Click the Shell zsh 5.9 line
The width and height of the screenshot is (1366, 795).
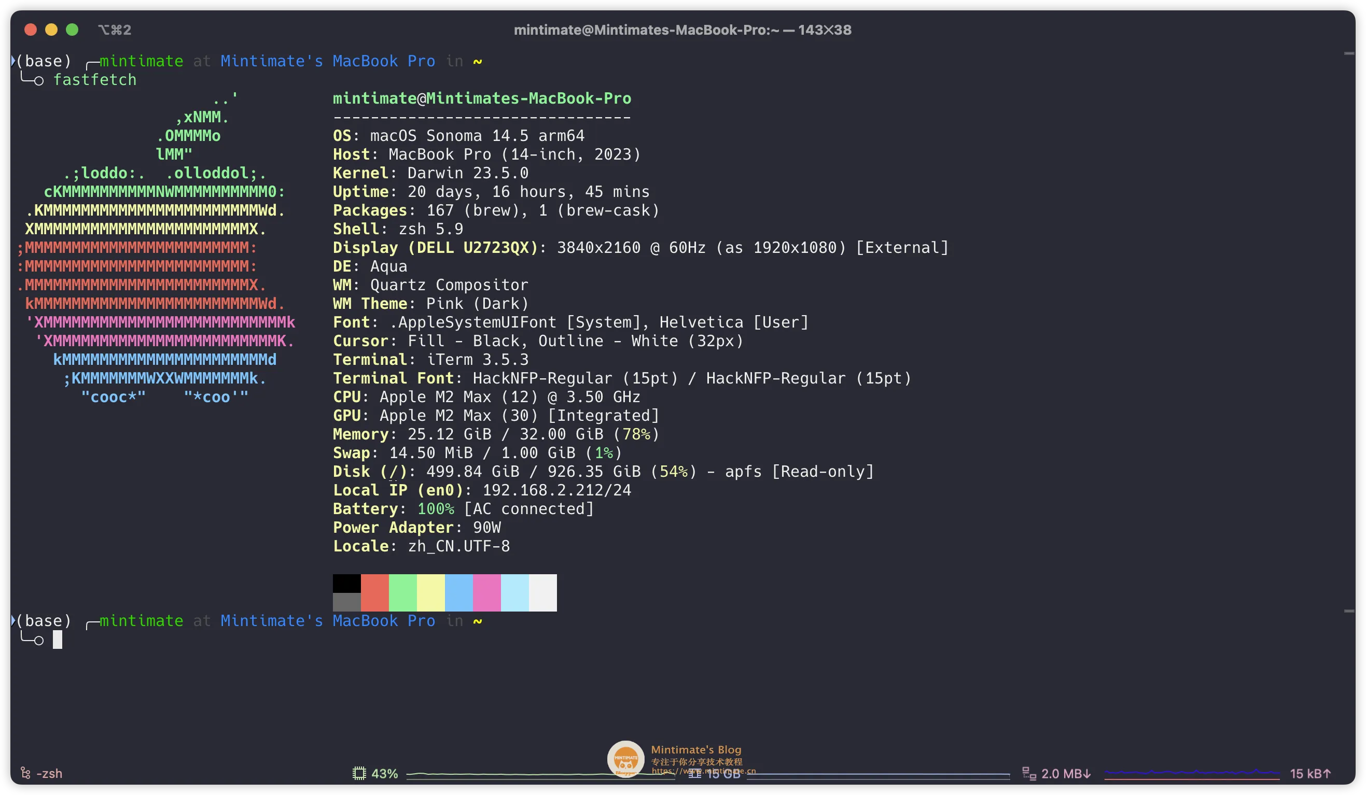click(398, 229)
